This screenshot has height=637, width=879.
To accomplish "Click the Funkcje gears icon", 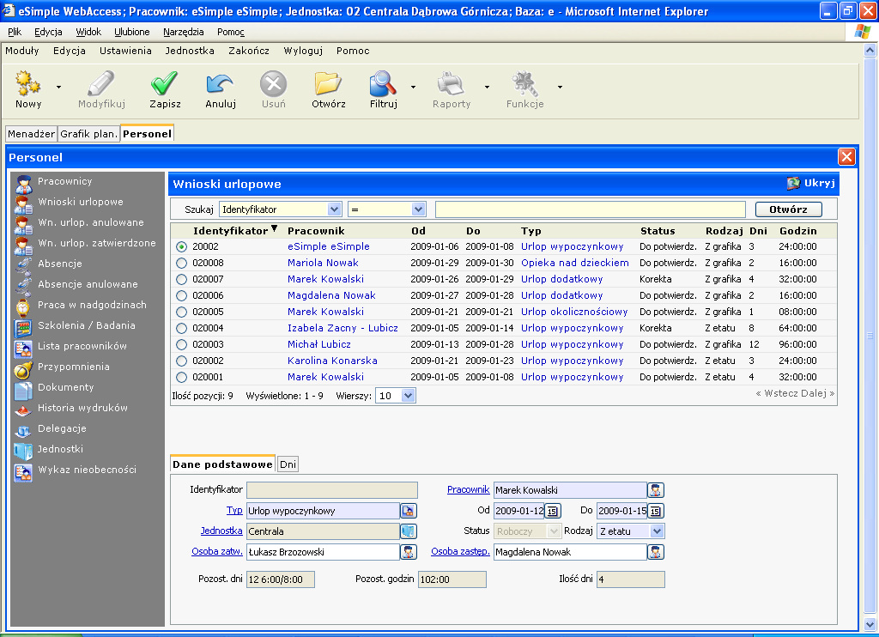I will (x=524, y=83).
